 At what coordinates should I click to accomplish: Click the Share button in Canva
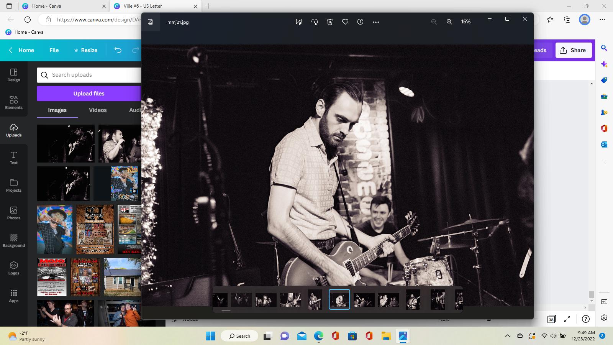(574, 50)
